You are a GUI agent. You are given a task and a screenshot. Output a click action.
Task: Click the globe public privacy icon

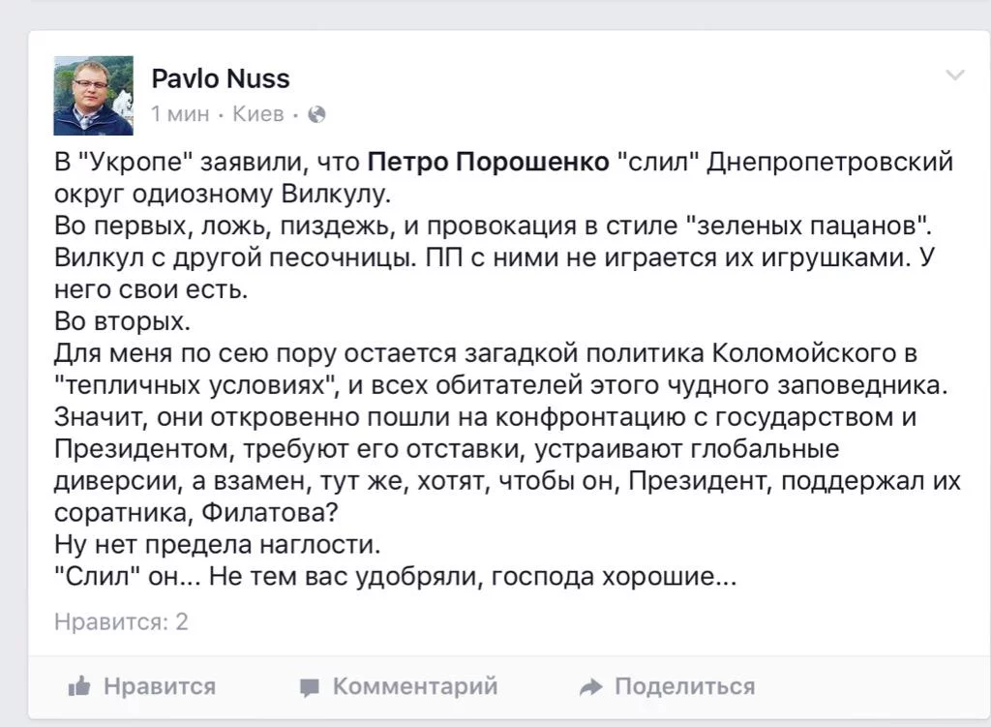316,114
